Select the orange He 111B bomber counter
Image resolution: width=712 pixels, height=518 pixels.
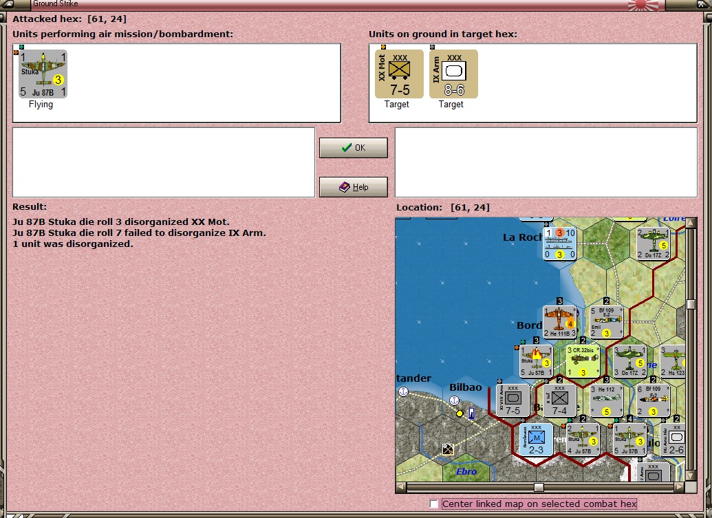coord(560,321)
